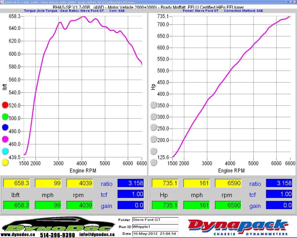Click the yellow 658.3 lbft peak value

17,183
